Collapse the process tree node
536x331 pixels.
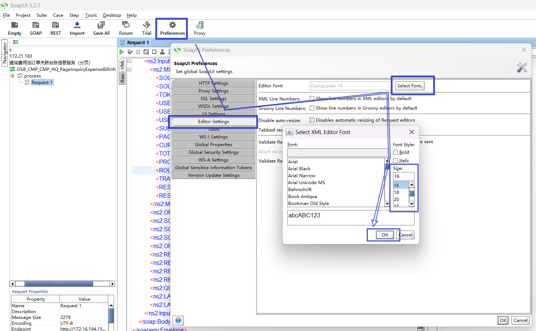[x=12, y=76]
